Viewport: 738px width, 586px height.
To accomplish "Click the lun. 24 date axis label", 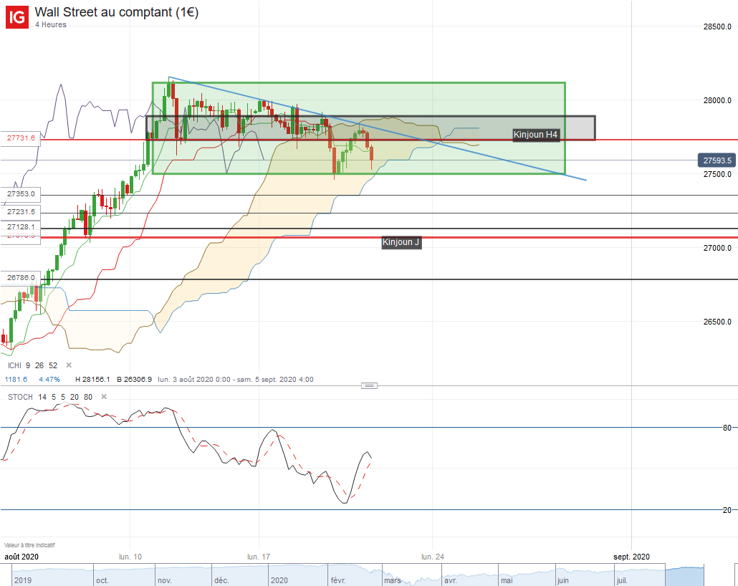I will coord(433,557).
